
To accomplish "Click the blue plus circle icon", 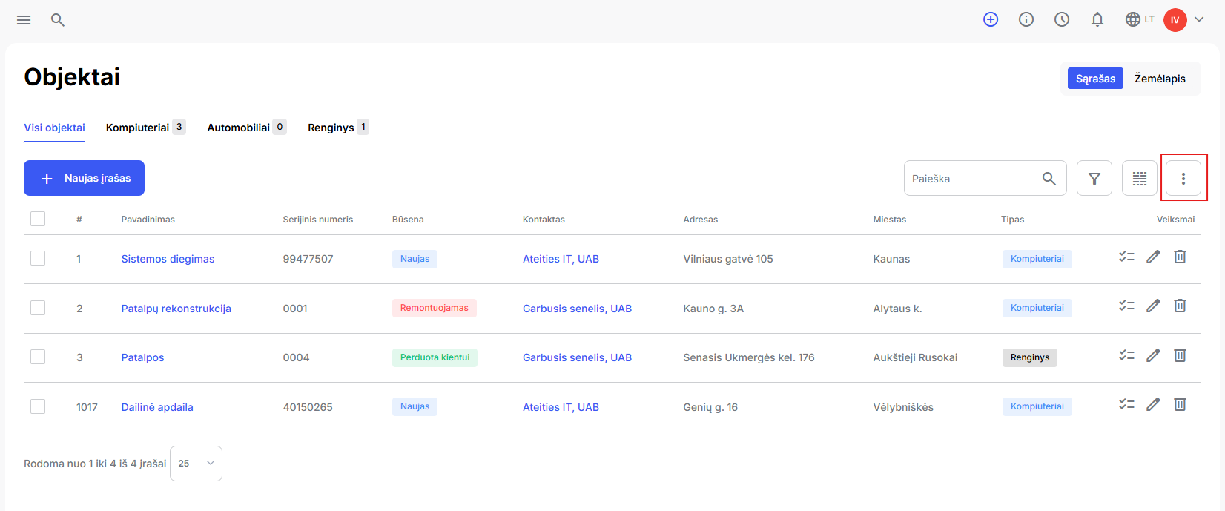I will point(991,20).
